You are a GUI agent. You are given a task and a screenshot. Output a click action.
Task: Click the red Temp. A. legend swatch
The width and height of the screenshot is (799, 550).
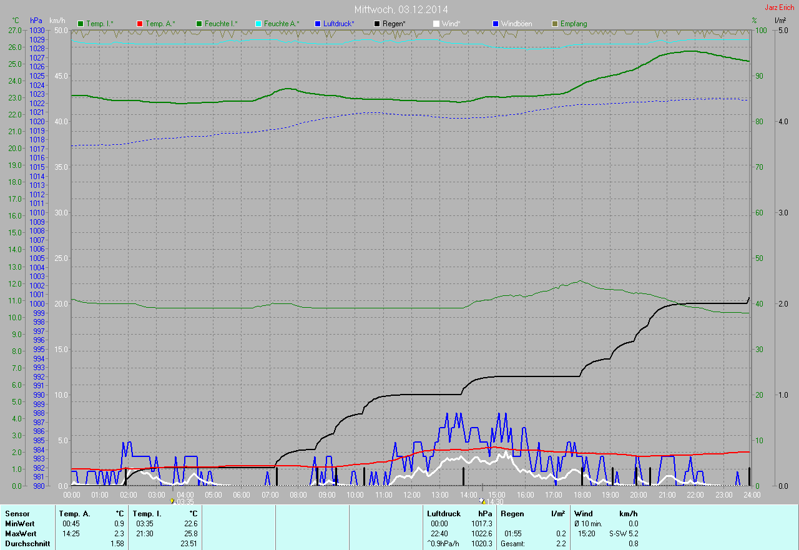(140, 24)
